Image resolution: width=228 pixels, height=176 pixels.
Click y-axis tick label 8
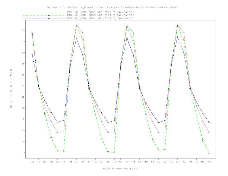coord(23,75)
